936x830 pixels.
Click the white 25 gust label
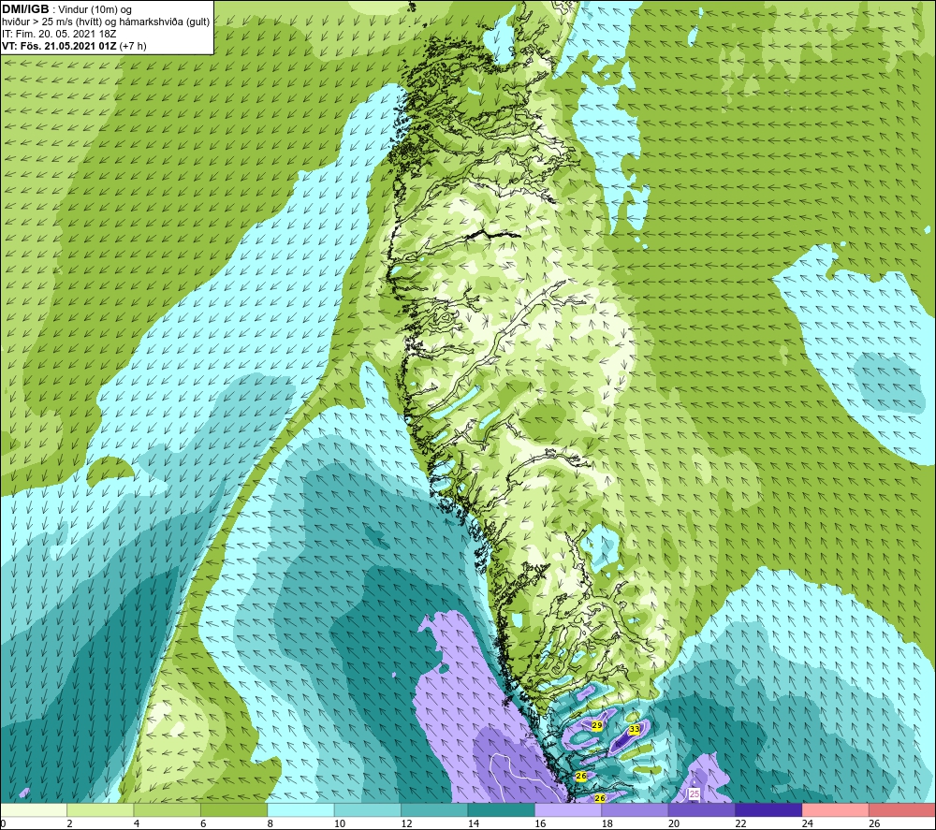pos(694,794)
